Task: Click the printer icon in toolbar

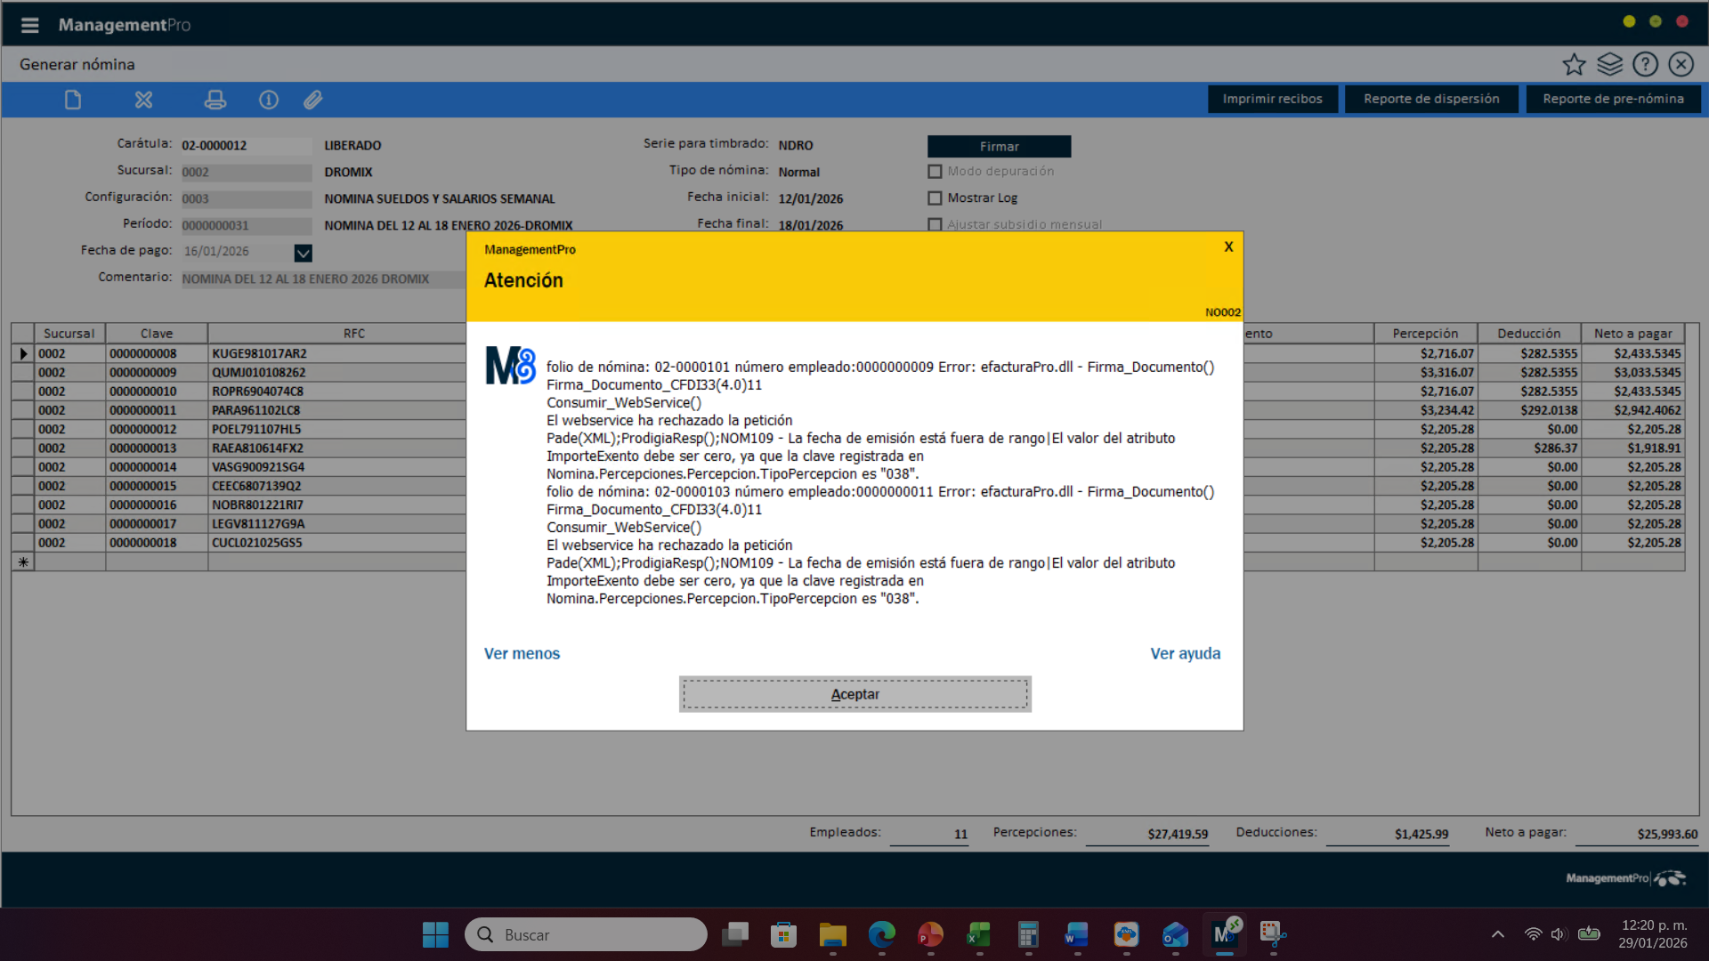Action: [215, 100]
